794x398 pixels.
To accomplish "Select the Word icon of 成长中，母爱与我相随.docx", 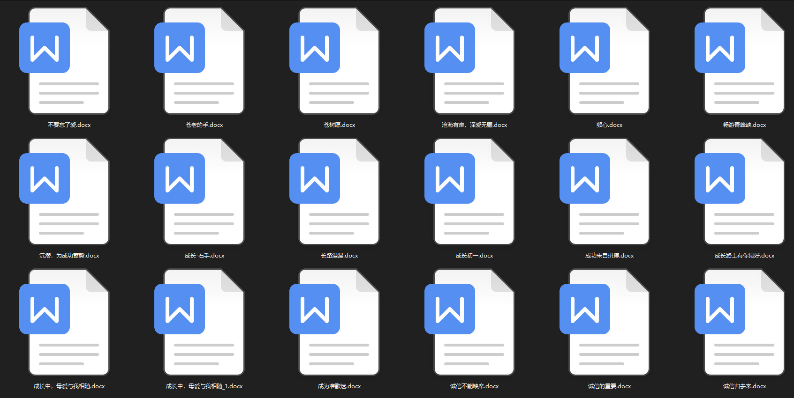I will pos(64,322).
